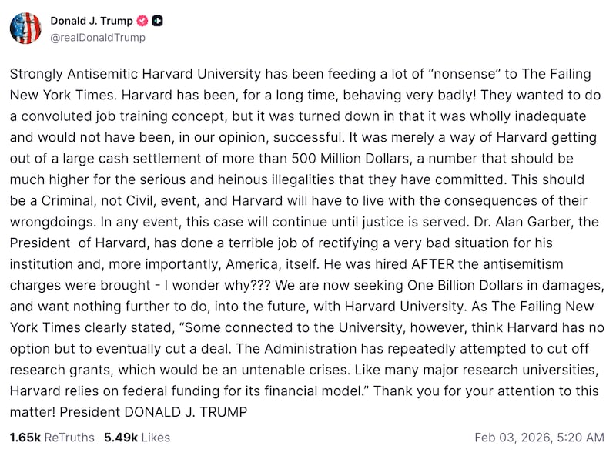Open the account badge icons area

pyautogui.click(x=149, y=22)
